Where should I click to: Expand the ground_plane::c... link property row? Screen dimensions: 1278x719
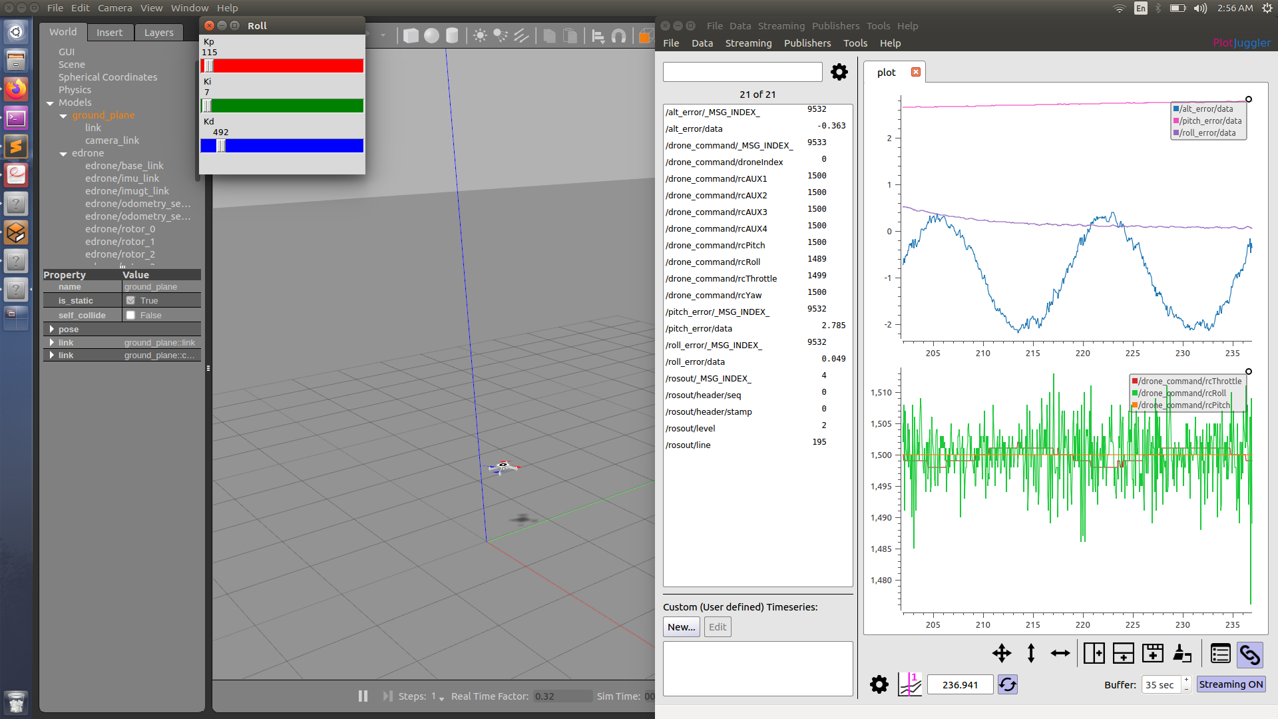click(x=52, y=355)
